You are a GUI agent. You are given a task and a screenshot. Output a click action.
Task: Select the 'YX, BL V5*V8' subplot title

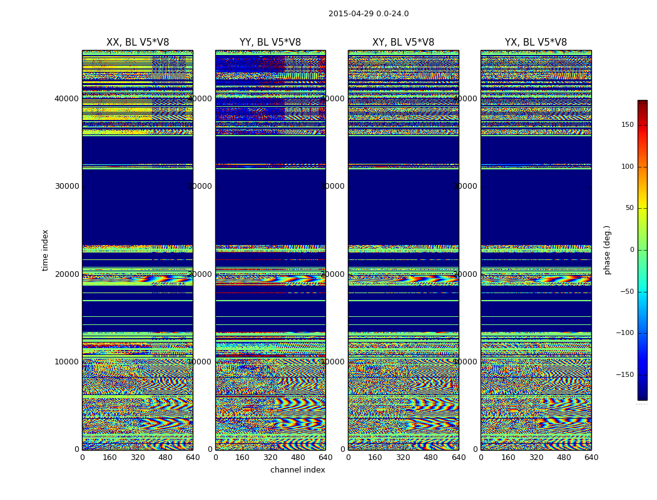536,42
